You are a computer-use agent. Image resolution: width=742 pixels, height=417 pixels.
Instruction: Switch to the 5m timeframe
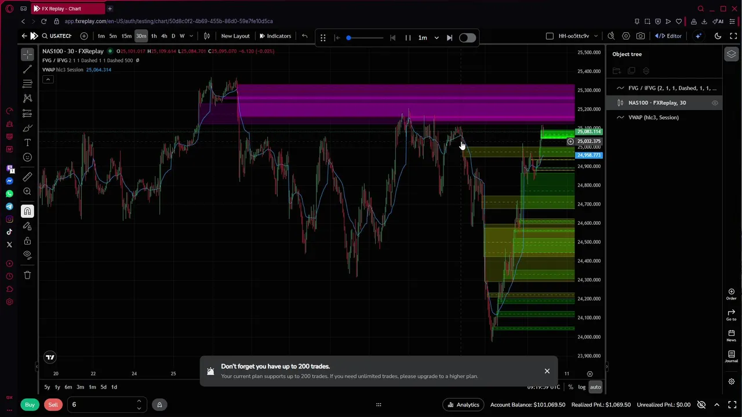point(113,36)
